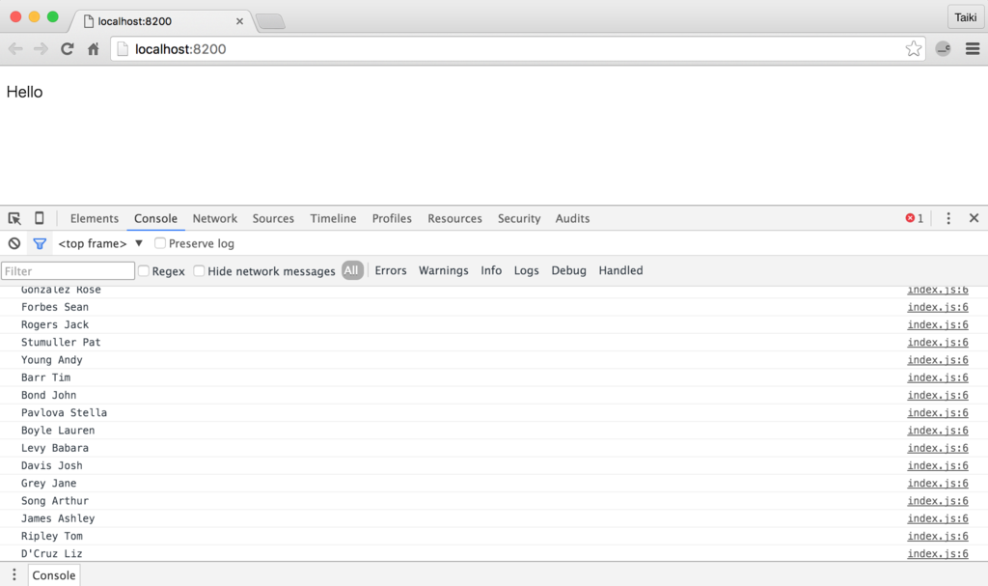Open index.js:6 link for D'Cruz Liz
The image size is (988, 586).
pos(938,554)
